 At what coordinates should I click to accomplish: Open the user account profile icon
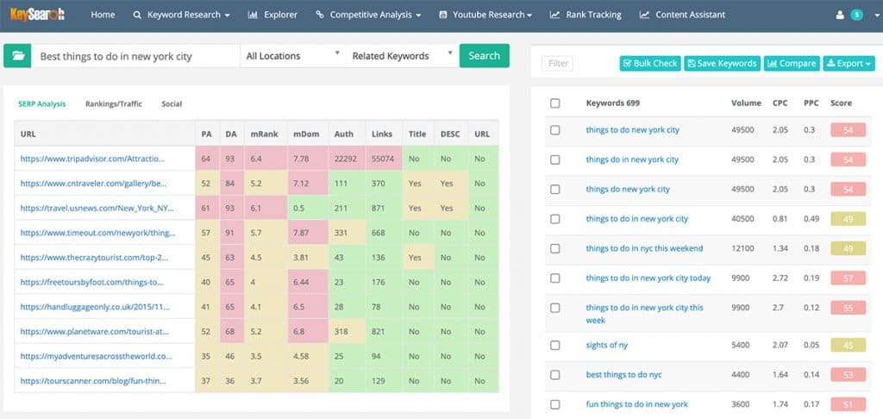click(841, 16)
